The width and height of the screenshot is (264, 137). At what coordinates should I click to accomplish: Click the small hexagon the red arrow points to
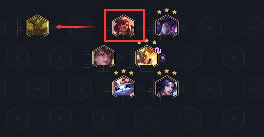point(53,27)
